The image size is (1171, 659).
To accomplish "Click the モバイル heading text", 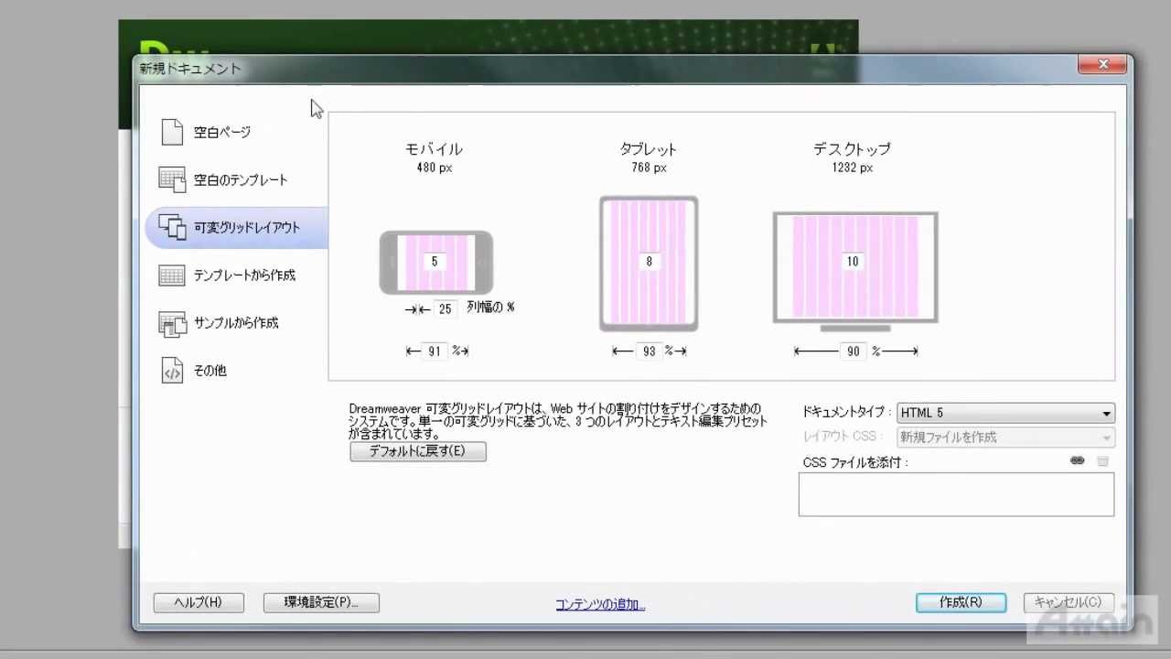I will coord(434,149).
